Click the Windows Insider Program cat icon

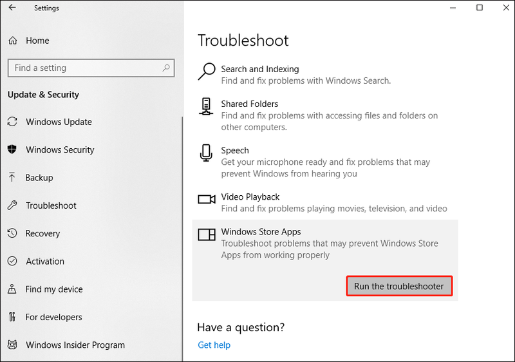point(12,345)
